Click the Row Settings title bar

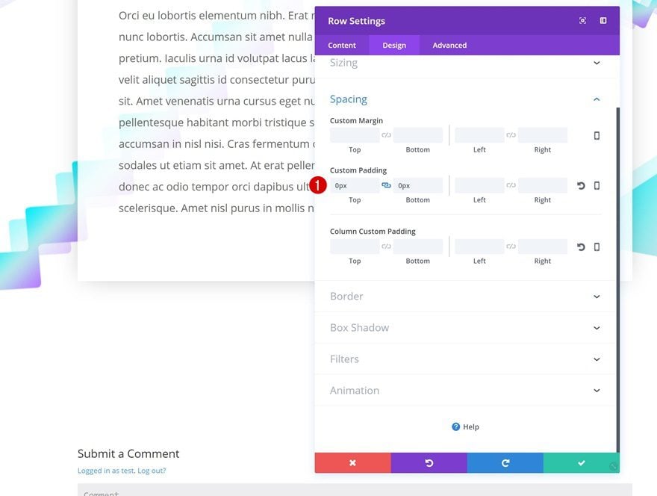click(467, 21)
